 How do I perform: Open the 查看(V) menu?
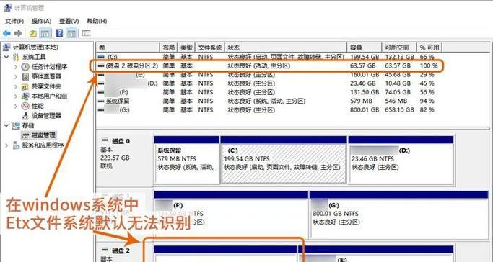click(x=69, y=21)
